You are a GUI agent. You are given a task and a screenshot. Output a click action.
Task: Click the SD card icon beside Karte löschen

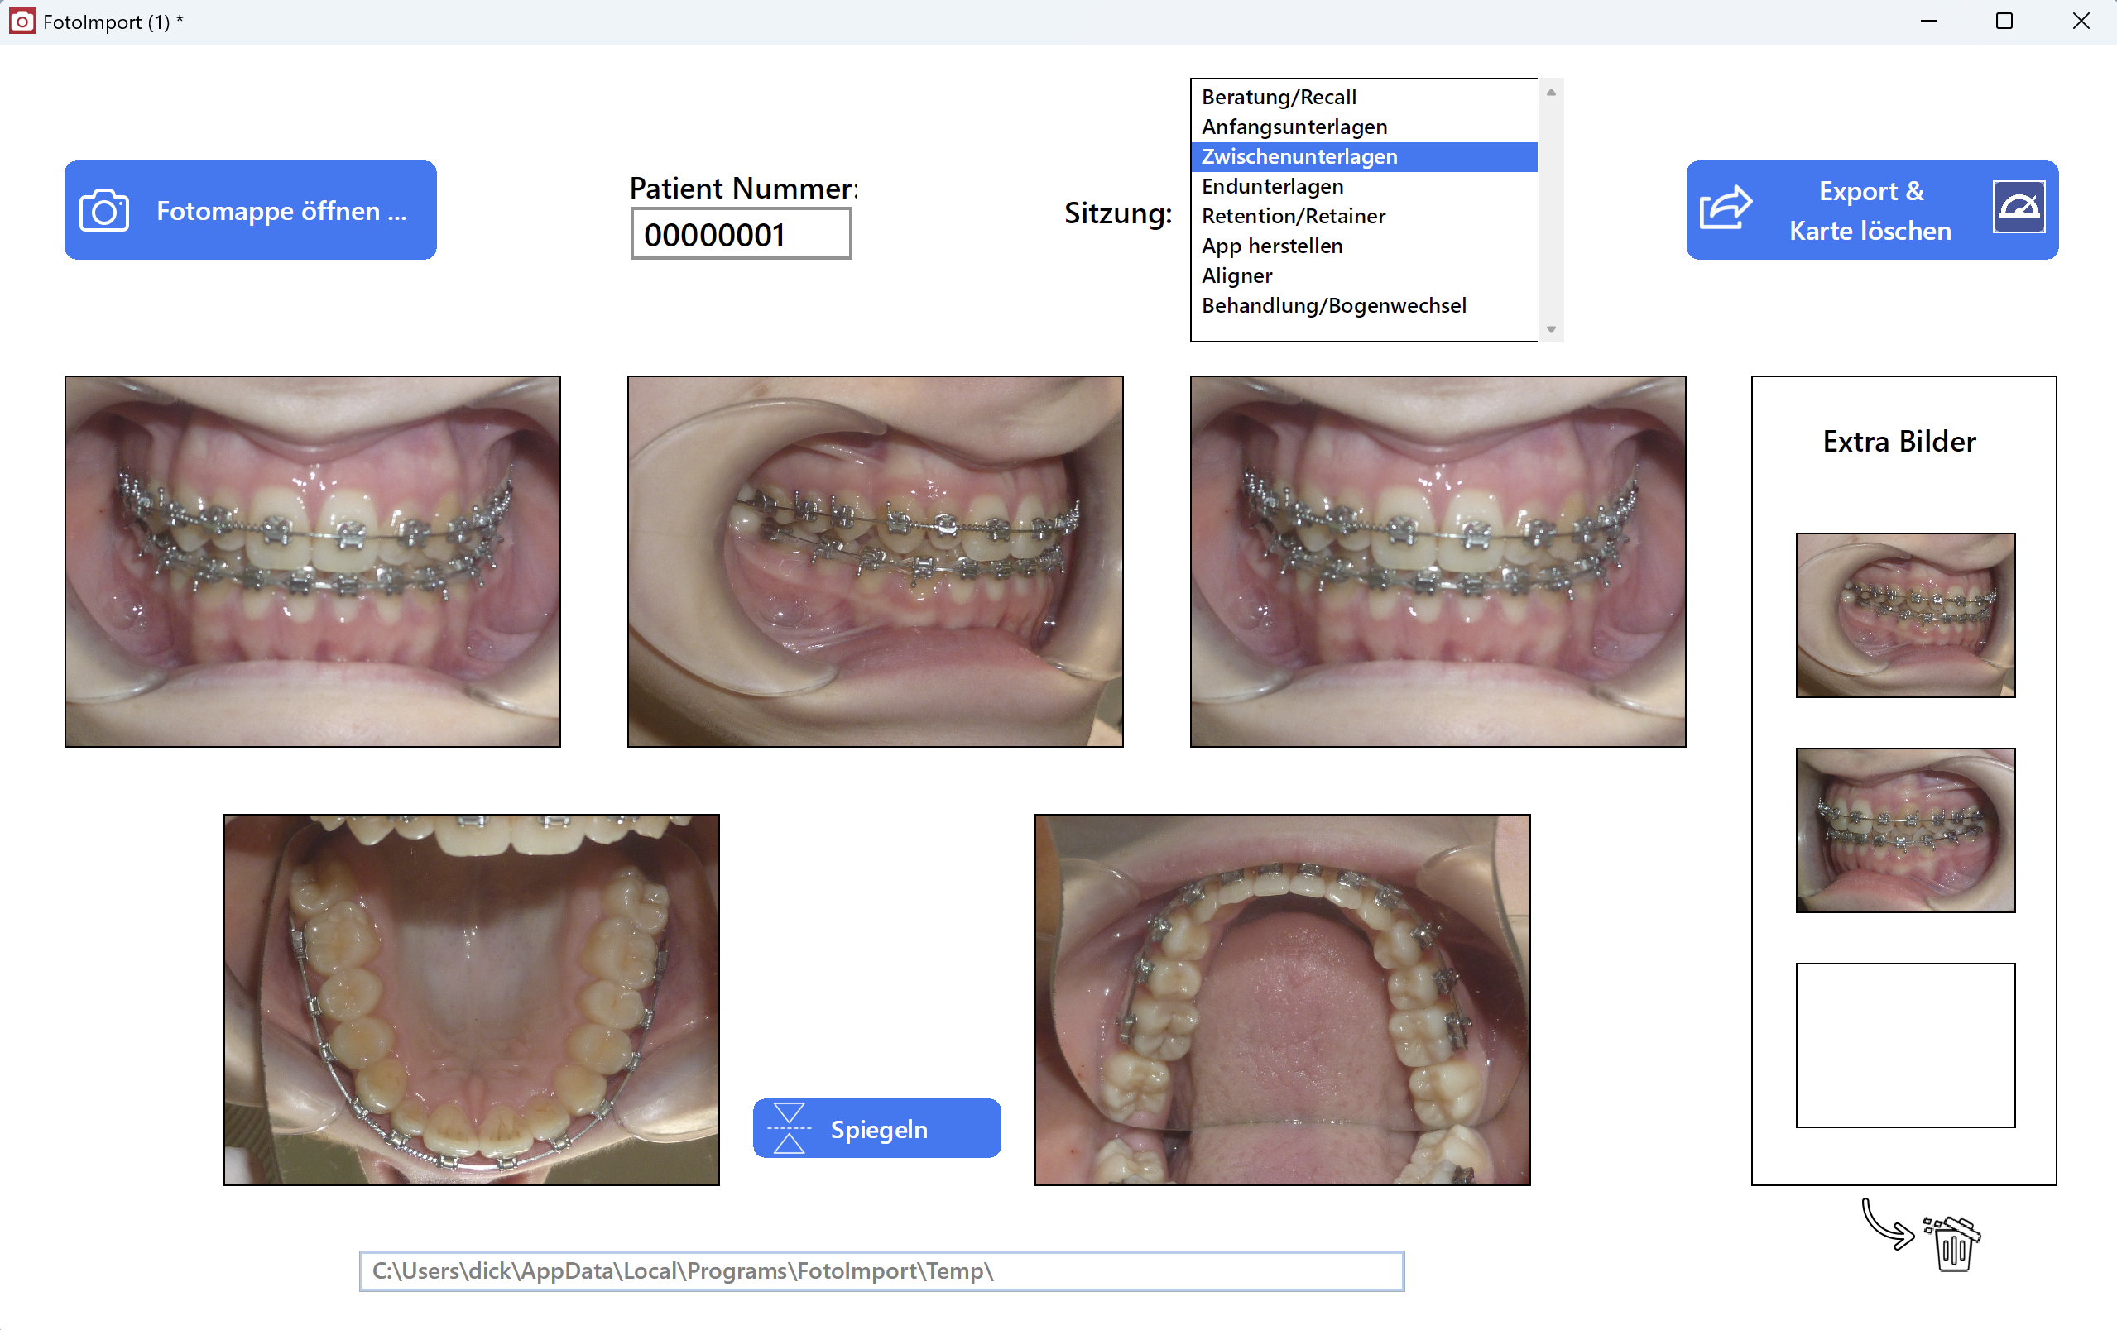point(2019,207)
